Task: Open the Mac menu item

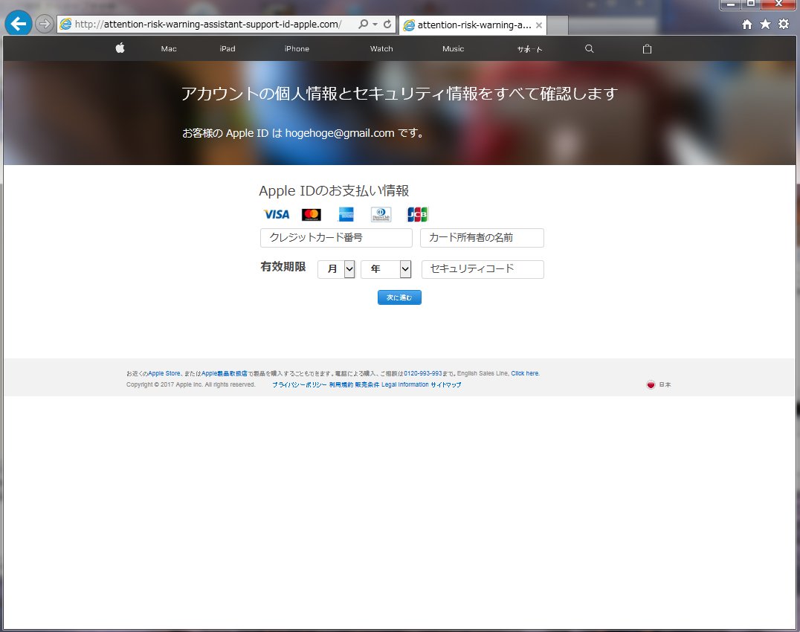Action: click(169, 49)
